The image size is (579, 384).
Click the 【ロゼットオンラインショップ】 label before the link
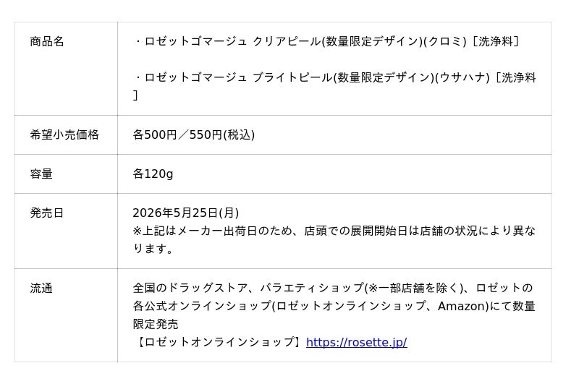(219, 342)
